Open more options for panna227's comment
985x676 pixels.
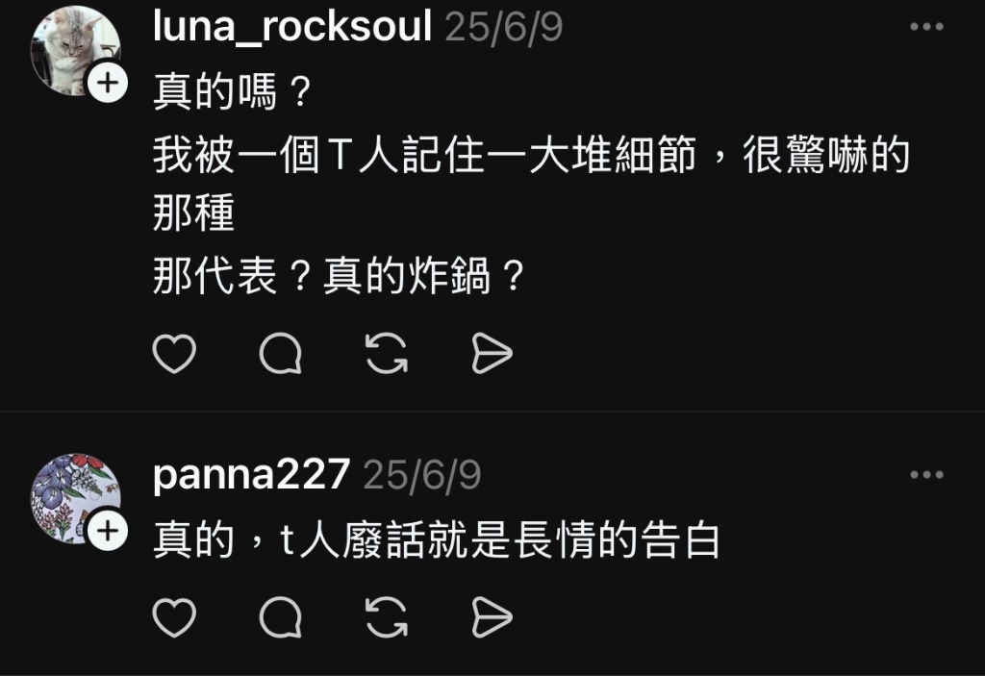pyautogui.click(x=926, y=474)
